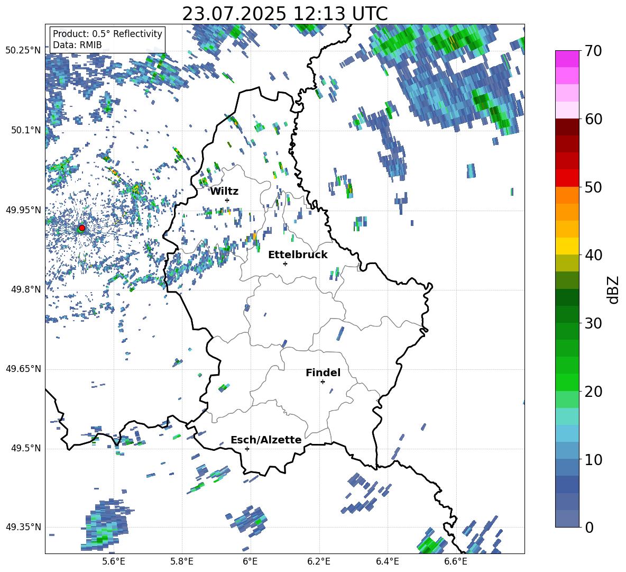Click the Wiltz station cross marker
The height and width of the screenshot is (572, 626).
(227, 200)
